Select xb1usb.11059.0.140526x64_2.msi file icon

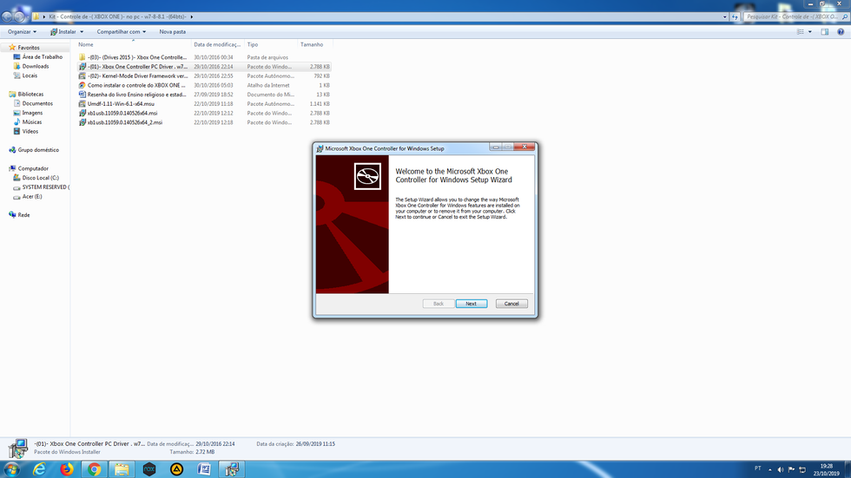pos(82,122)
